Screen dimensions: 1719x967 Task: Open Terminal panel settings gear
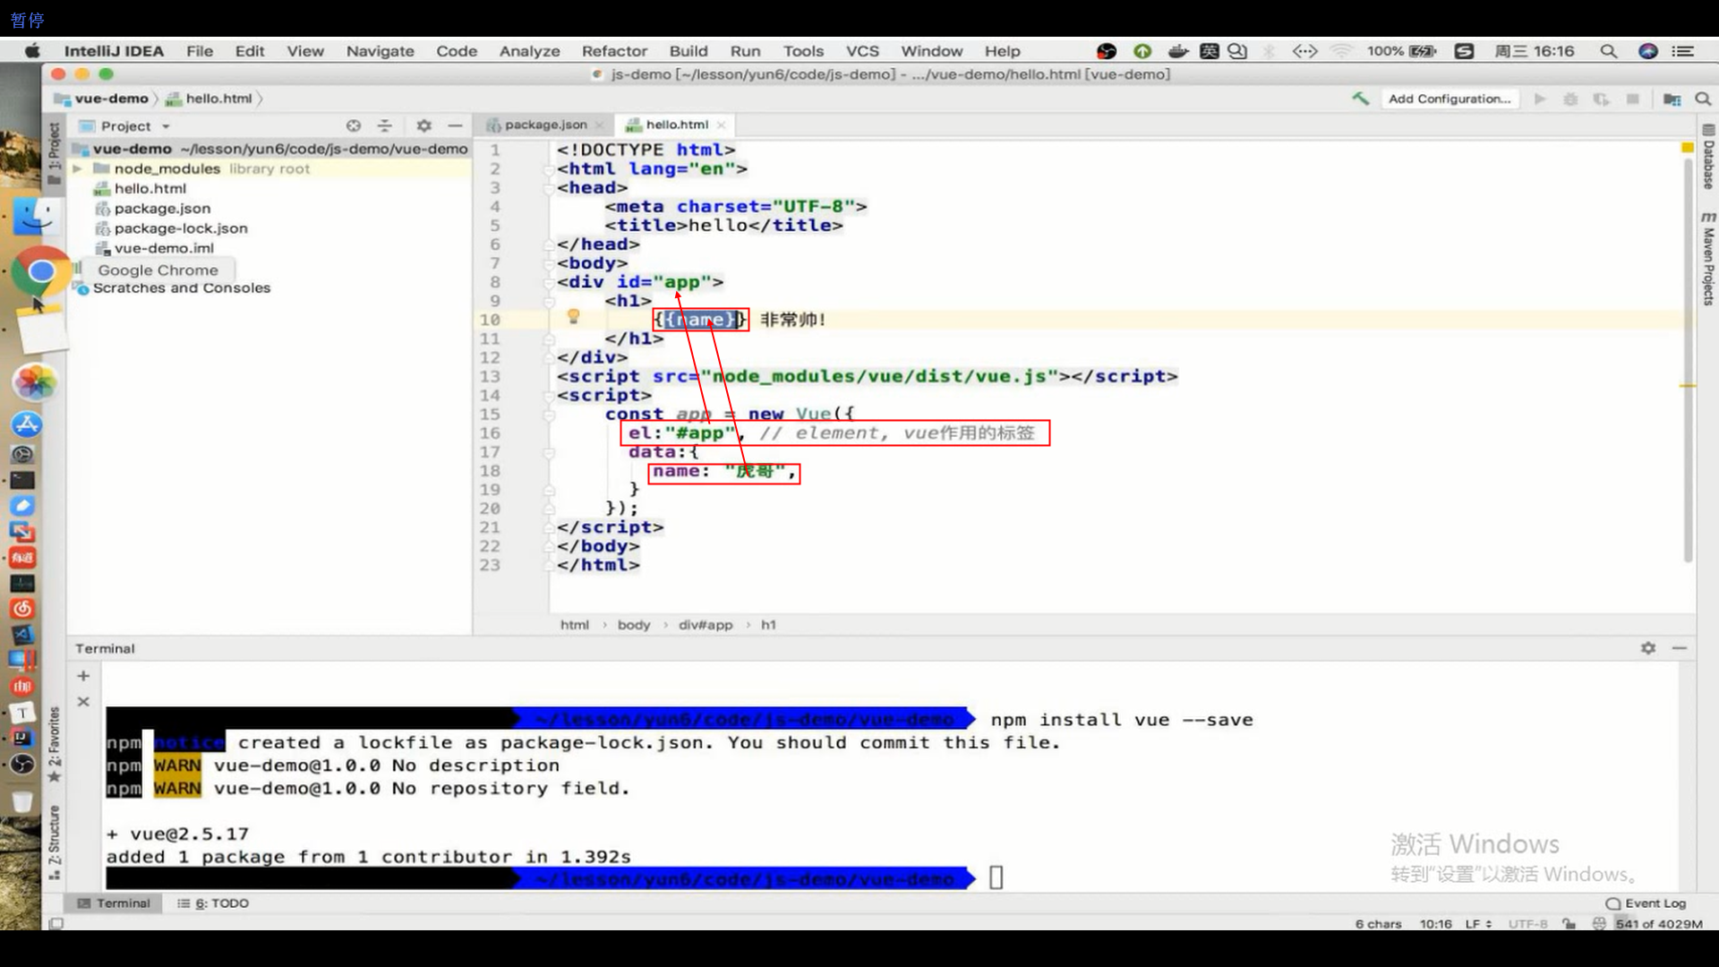(1647, 647)
